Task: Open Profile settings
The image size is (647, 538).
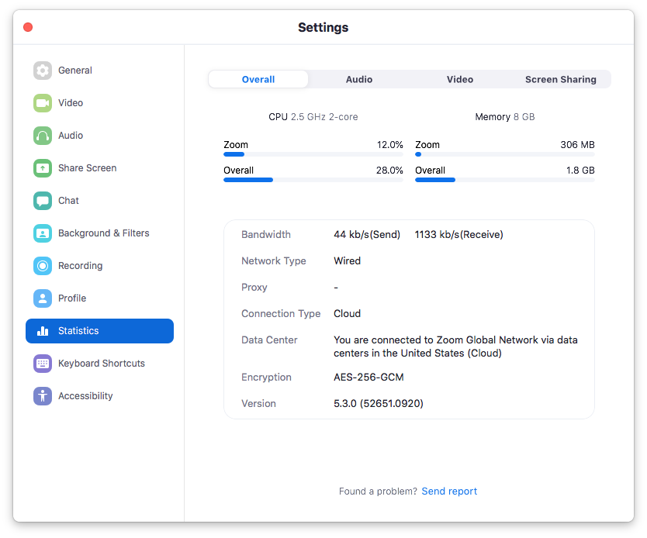Action: tap(72, 298)
